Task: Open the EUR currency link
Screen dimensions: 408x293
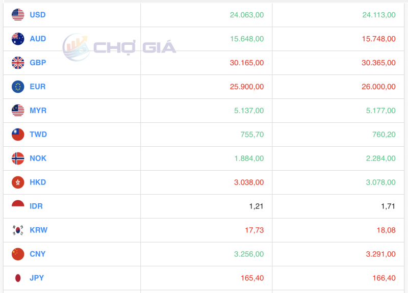Action: coord(37,87)
